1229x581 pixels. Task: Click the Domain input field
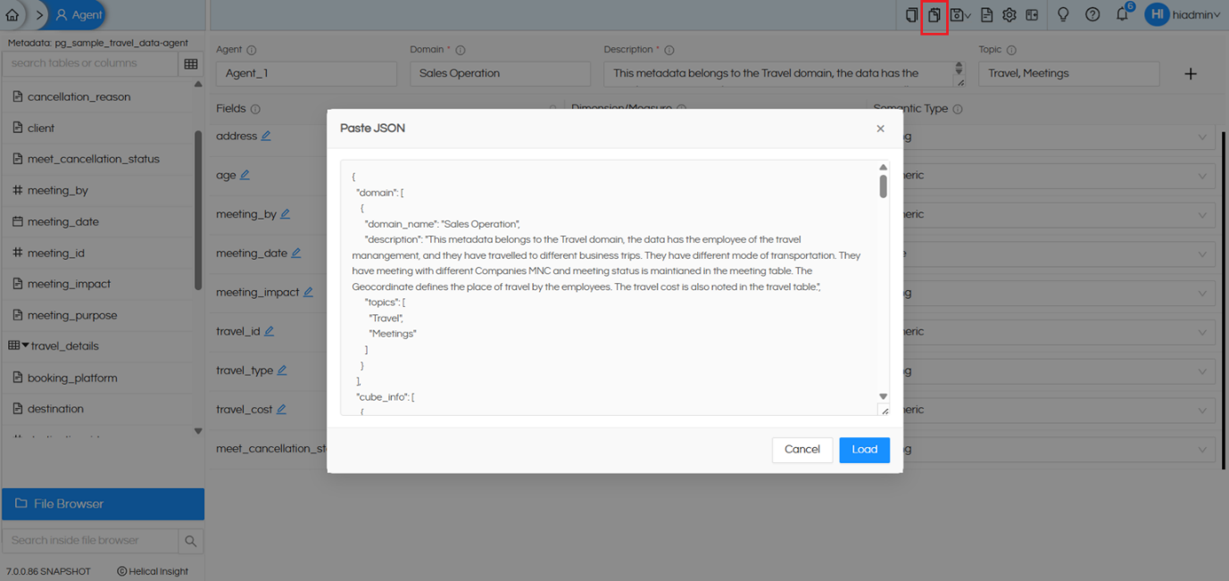(x=500, y=74)
